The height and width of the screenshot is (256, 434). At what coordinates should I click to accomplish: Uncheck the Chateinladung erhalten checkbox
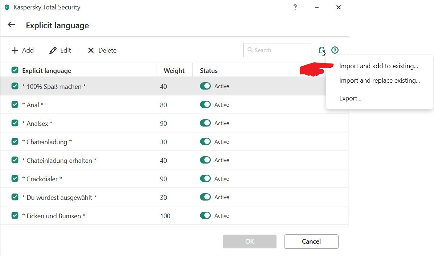15,160
